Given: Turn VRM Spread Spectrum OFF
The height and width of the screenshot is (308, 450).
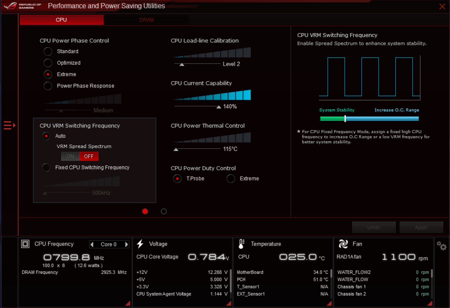Looking at the screenshot, I should click(89, 156).
